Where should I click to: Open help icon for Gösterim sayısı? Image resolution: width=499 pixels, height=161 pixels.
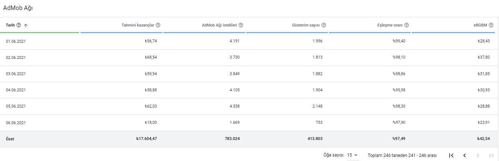[324, 25]
